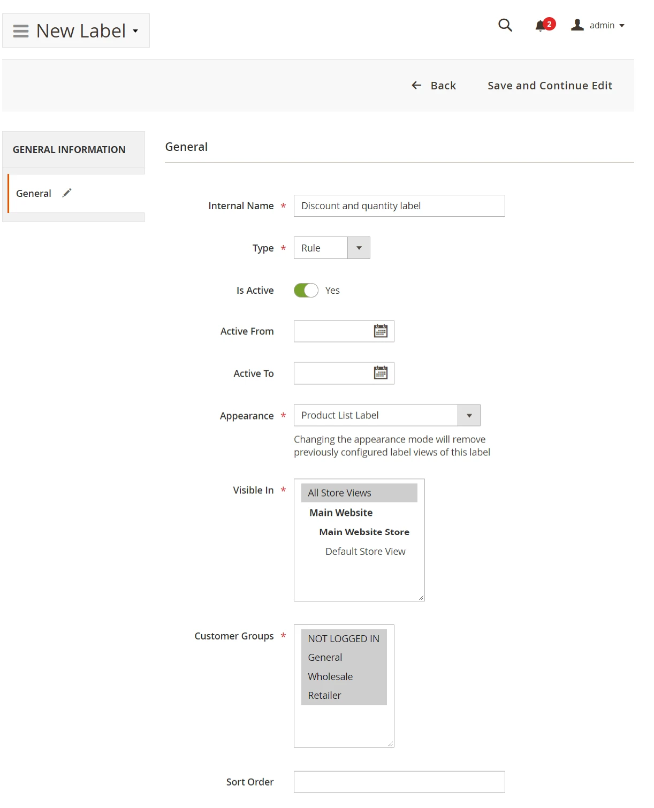Click the pencil icon beside General
This screenshot has height=808, width=654.
tap(67, 193)
